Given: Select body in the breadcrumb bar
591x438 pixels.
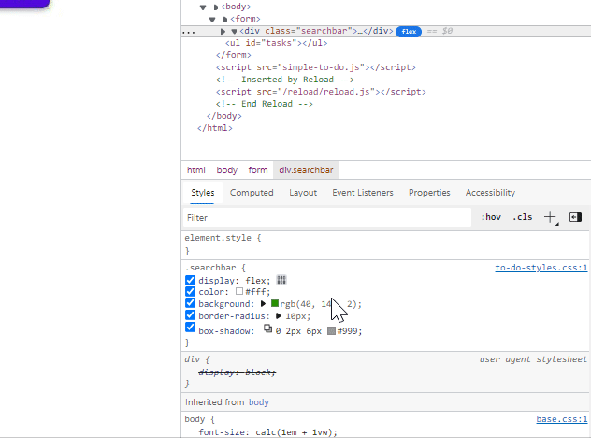Looking at the screenshot, I should pyautogui.click(x=227, y=170).
